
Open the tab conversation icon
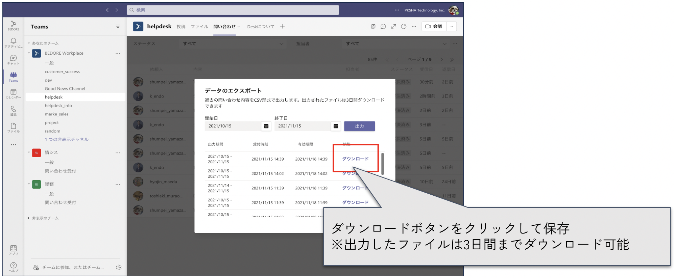(x=383, y=26)
